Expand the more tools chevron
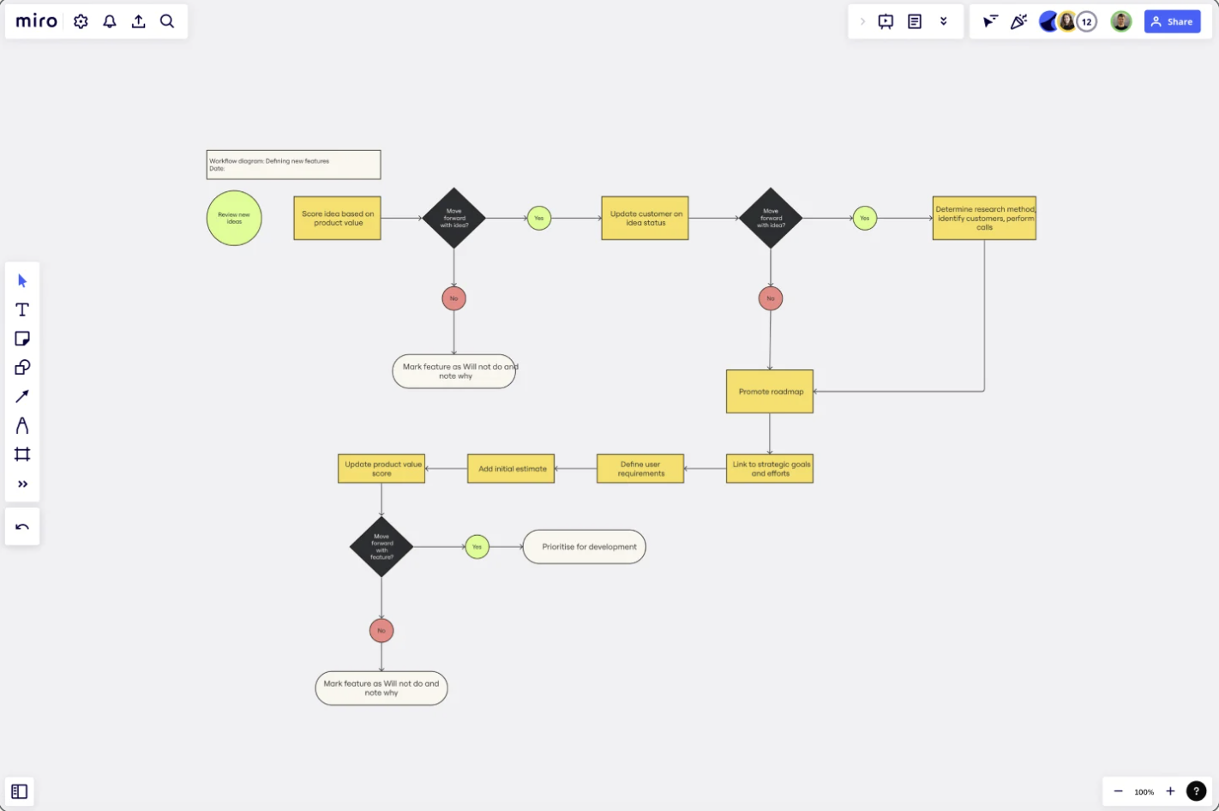This screenshot has width=1219, height=811. coord(22,484)
